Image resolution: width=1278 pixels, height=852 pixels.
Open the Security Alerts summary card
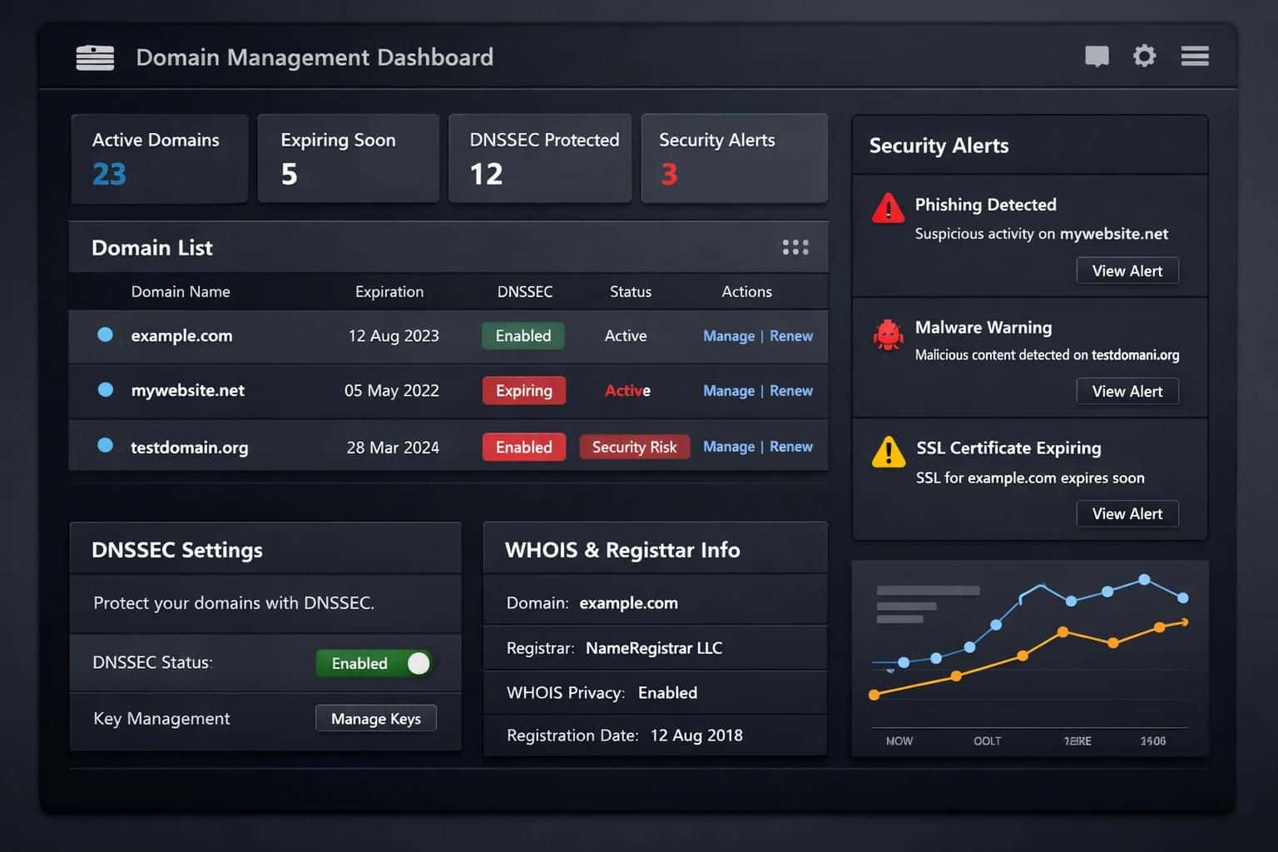pos(734,158)
